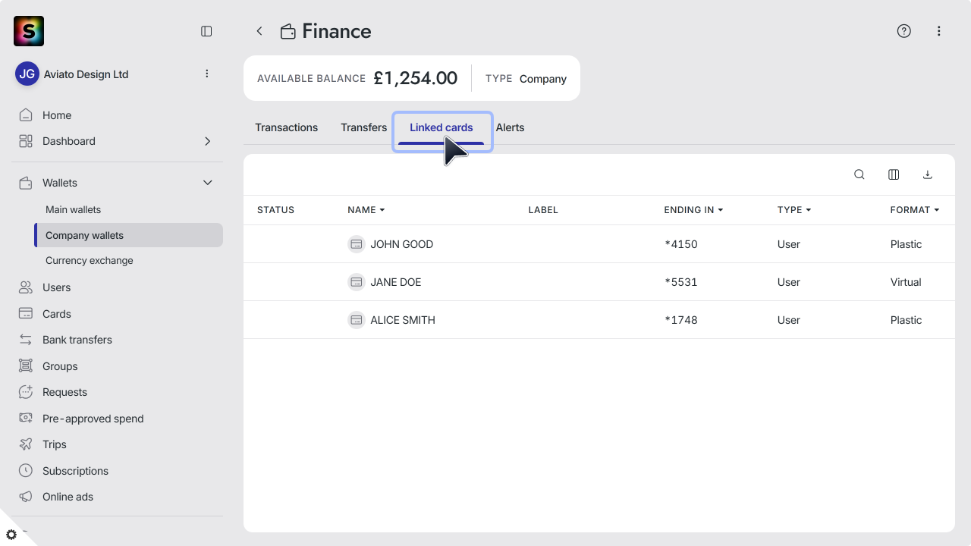Download the table with the export icon
Viewport: 971px width, 546px height.
927,174
